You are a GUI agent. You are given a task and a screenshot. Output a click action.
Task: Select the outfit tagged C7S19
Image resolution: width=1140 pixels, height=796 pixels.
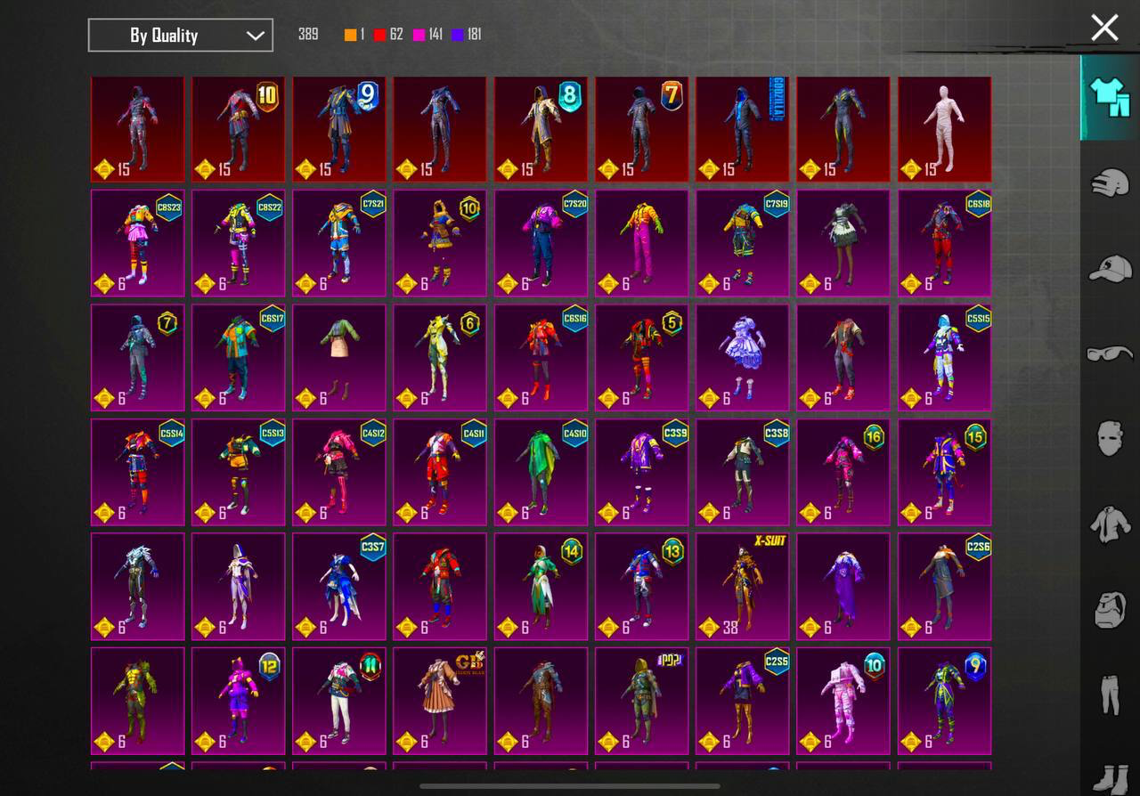(743, 243)
